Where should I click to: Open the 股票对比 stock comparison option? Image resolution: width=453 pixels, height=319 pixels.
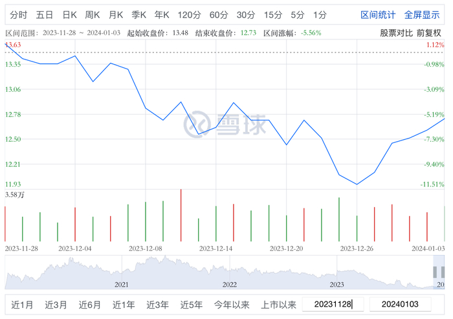click(397, 32)
